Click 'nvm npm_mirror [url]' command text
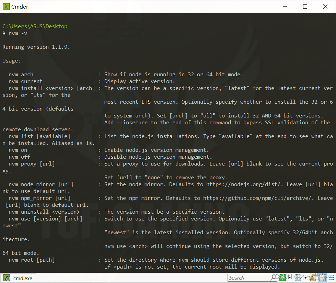Viewport: 336px width, 283px height. [x=39, y=198]
